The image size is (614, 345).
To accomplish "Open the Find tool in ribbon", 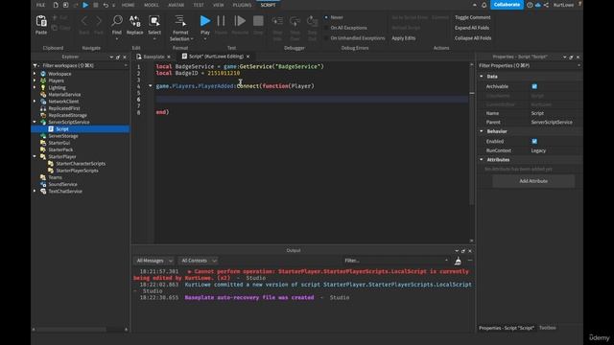I will [117, 21].
